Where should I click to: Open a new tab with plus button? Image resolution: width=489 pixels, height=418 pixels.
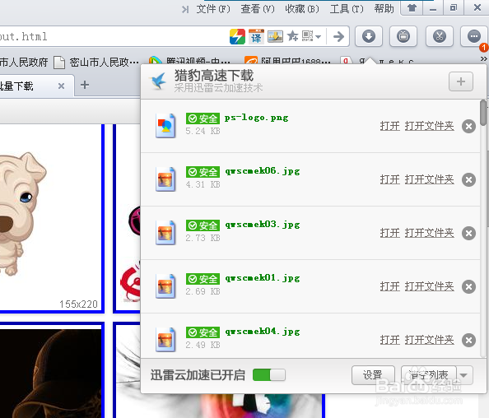click(x=85, y=85)
